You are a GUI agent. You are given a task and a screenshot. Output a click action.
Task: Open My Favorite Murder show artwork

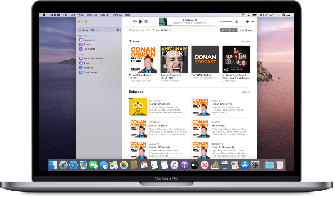coord(236,59)
